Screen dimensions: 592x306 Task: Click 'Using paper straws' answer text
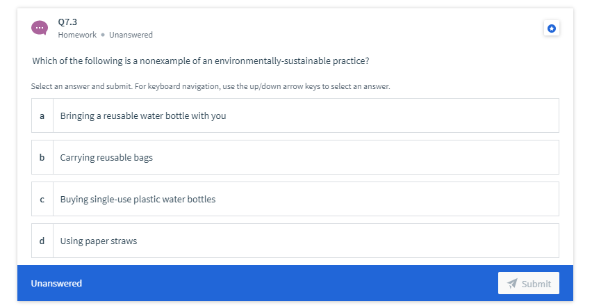99,241
